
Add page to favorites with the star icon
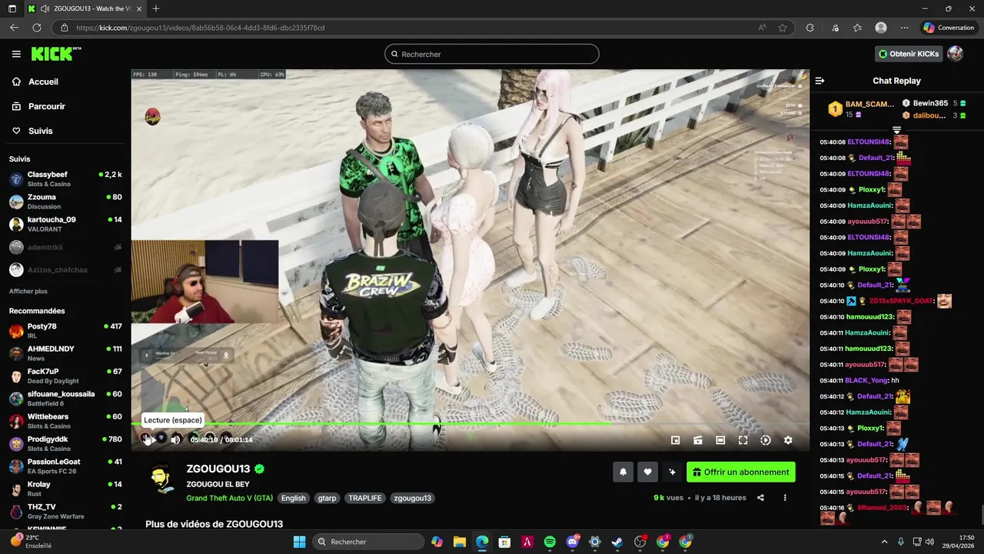[x=783, y=28]
